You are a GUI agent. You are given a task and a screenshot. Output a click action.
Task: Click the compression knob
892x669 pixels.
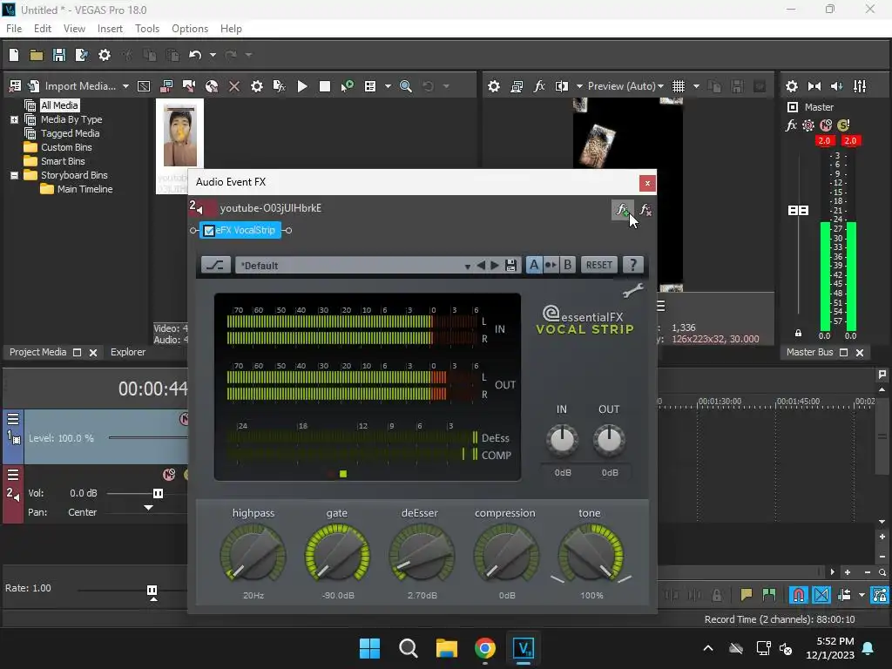[x=506, y=554]
